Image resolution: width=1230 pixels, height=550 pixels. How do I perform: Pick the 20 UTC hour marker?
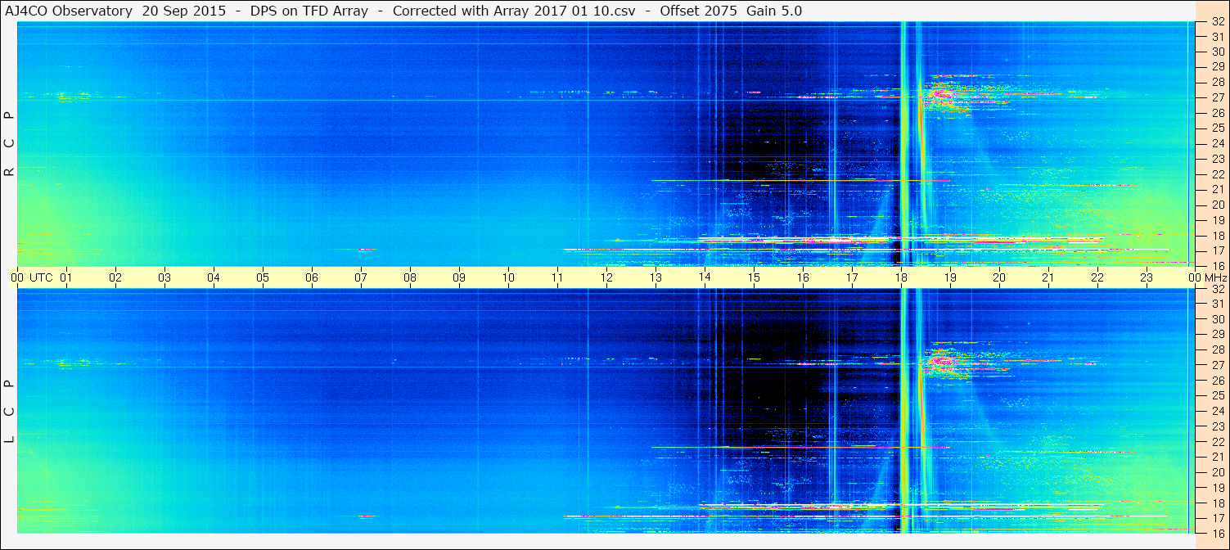pyautogui.click(x=999, y=277)
